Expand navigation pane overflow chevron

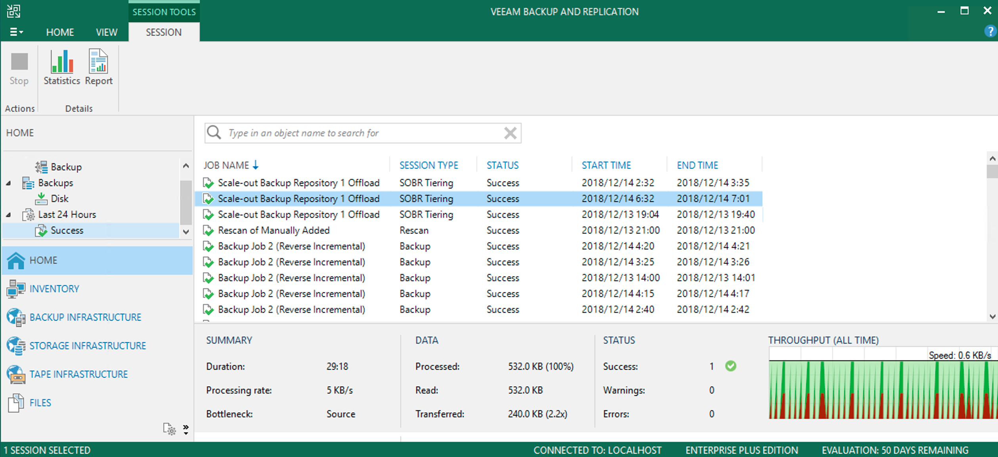[185, 429]
